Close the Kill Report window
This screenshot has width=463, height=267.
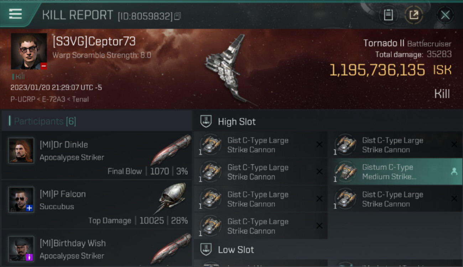click(x=445, y=15)
